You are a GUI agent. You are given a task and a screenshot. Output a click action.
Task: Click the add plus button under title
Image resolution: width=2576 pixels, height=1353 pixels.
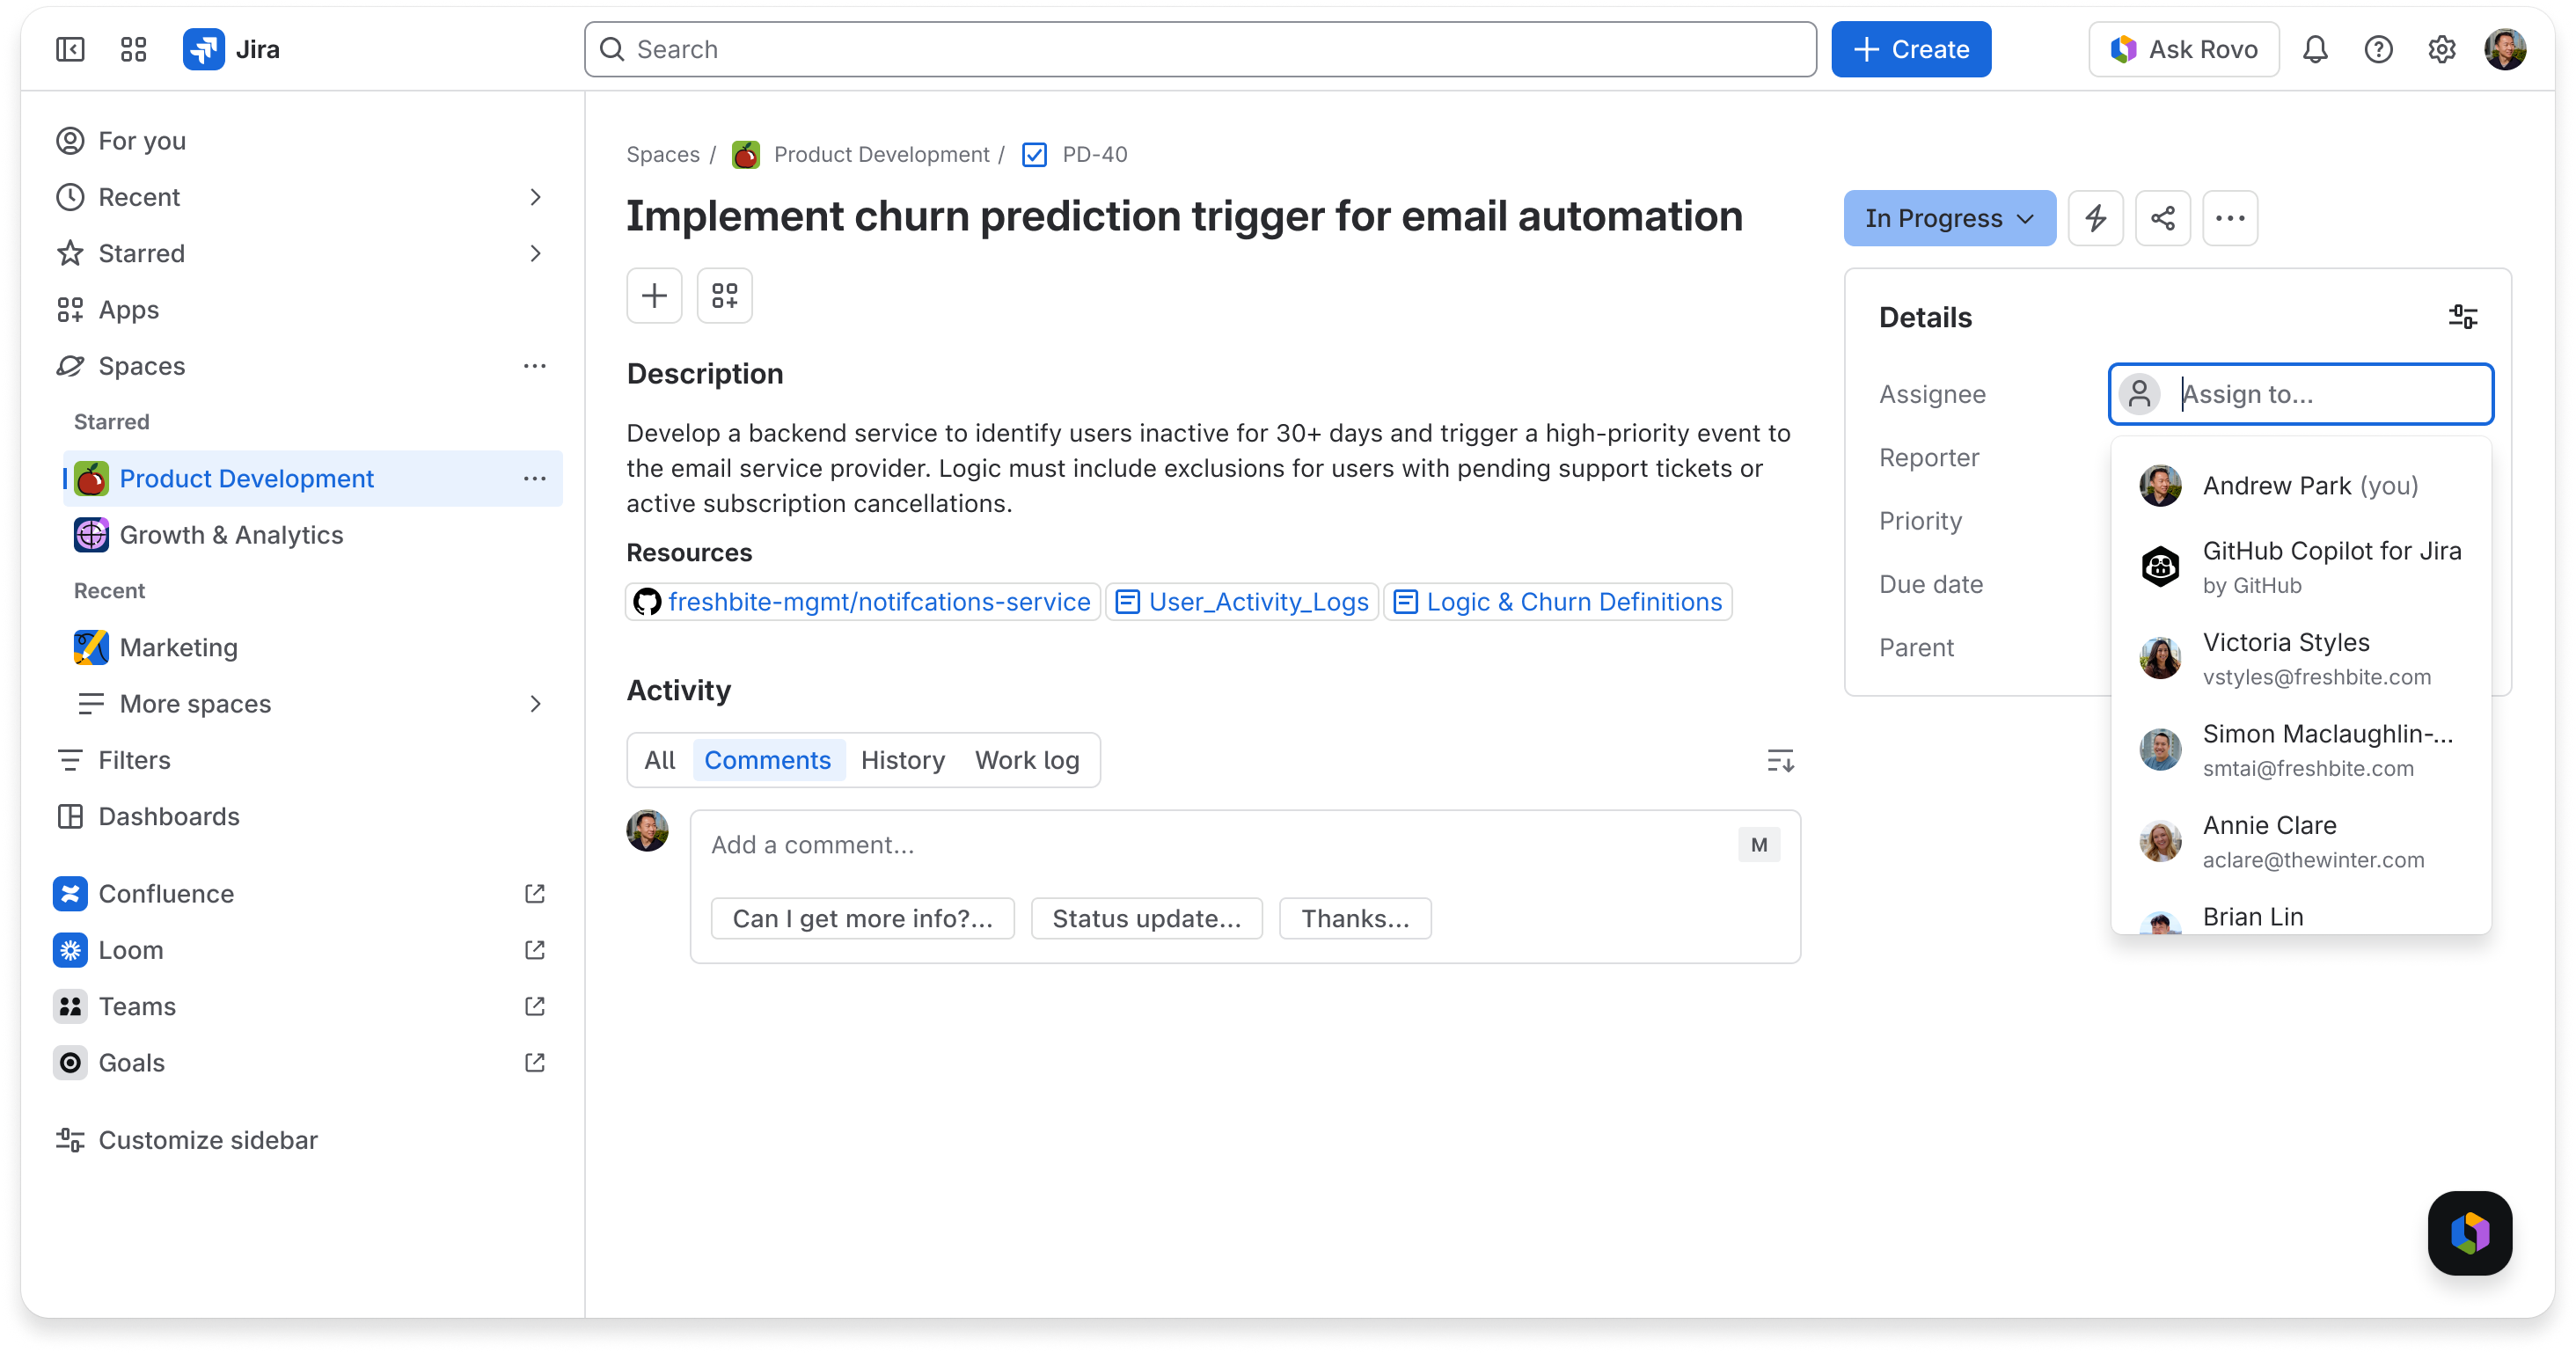[654, 295]
